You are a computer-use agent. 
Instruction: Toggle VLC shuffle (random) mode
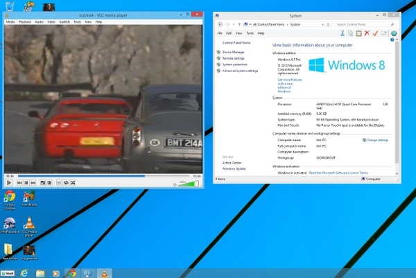73,183
